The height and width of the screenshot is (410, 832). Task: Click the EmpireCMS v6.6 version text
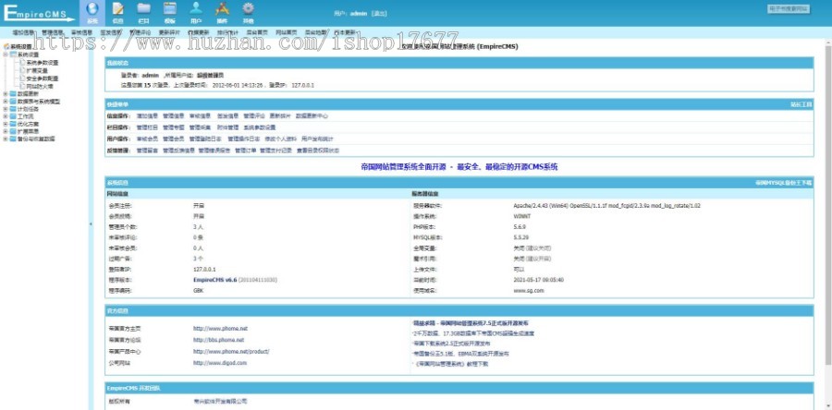[214, 280]
